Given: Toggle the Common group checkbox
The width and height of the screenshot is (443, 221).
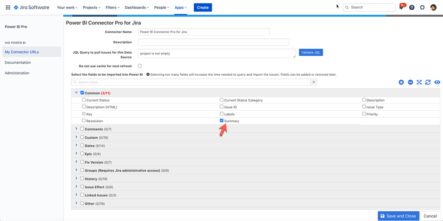Looking at the screenshot, I should [x=82, y=93].
